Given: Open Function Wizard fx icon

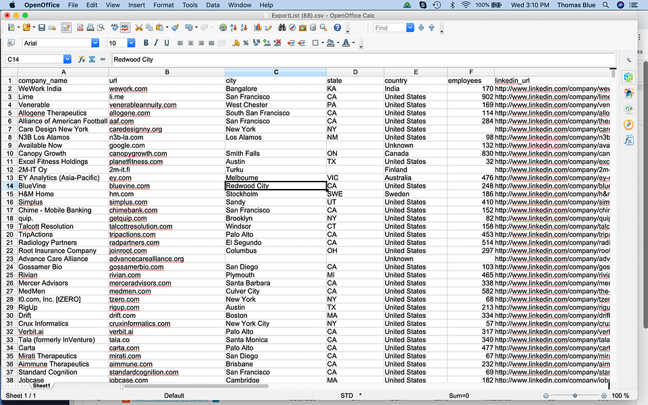Looking at the screenshot, I should tap(82, 59).
